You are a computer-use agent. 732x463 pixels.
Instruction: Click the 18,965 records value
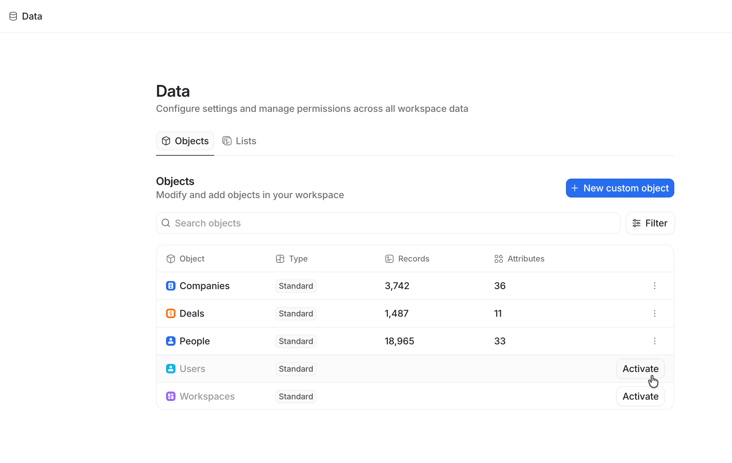pos(399,341)
